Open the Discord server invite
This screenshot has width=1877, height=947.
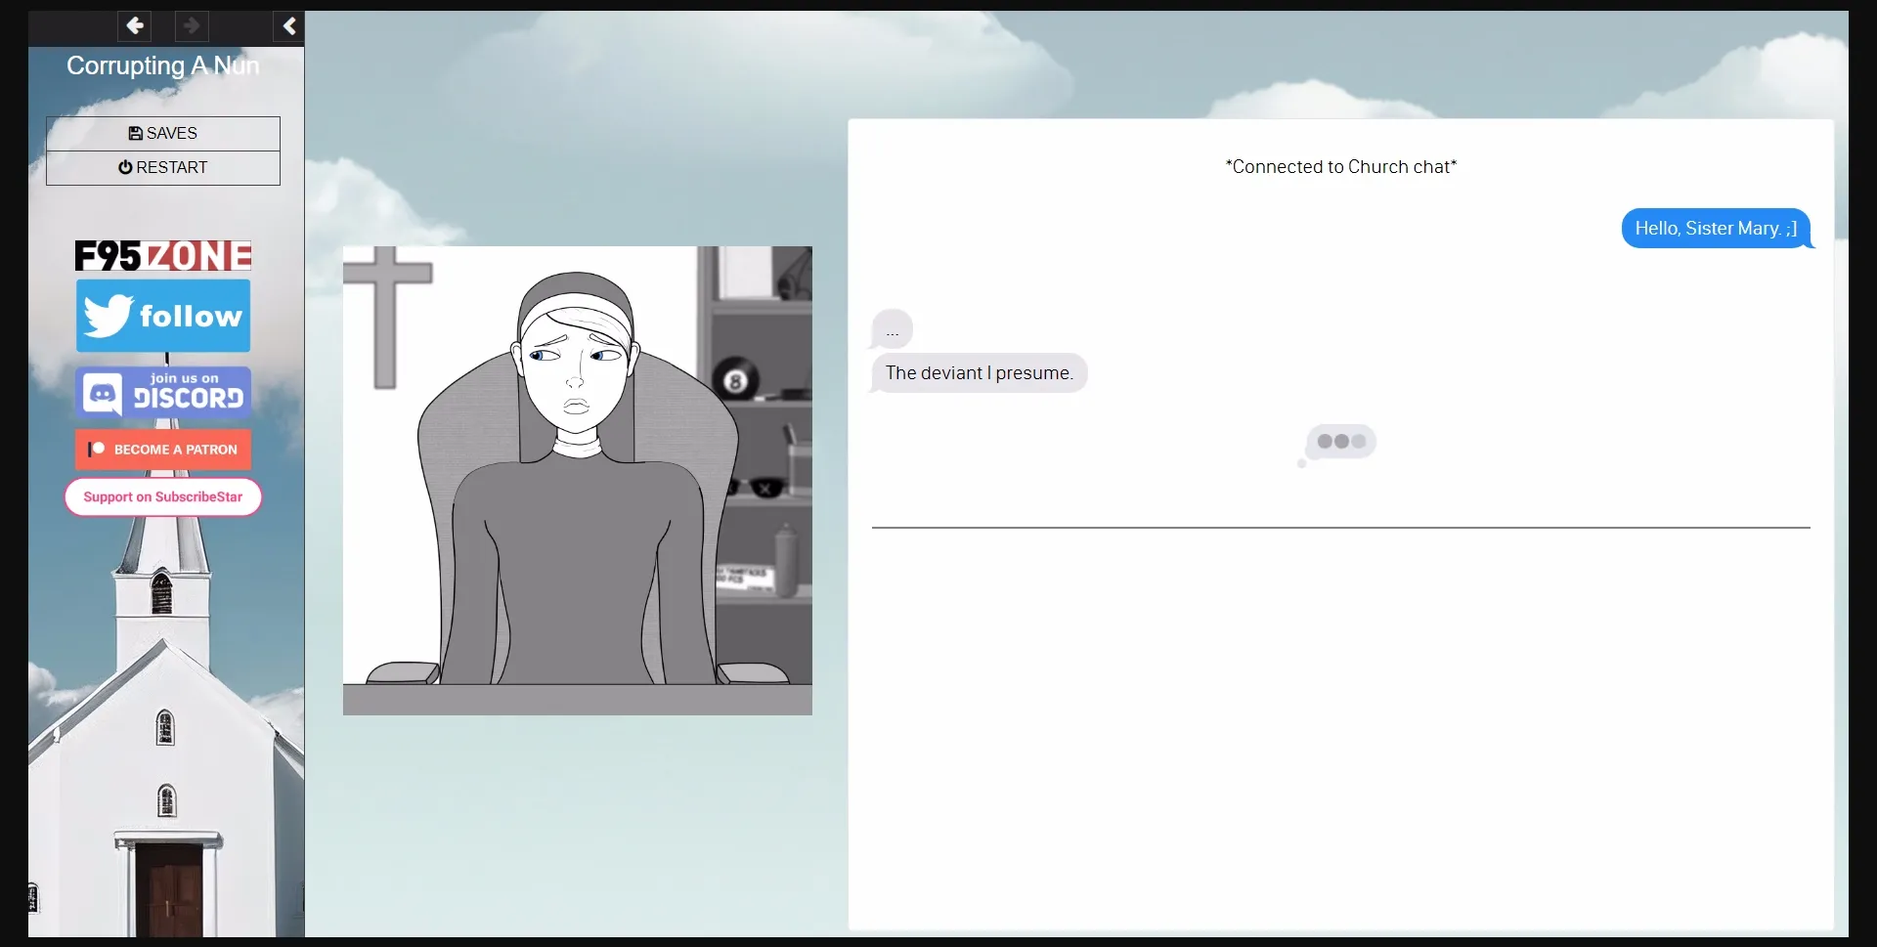coord(162,392)
